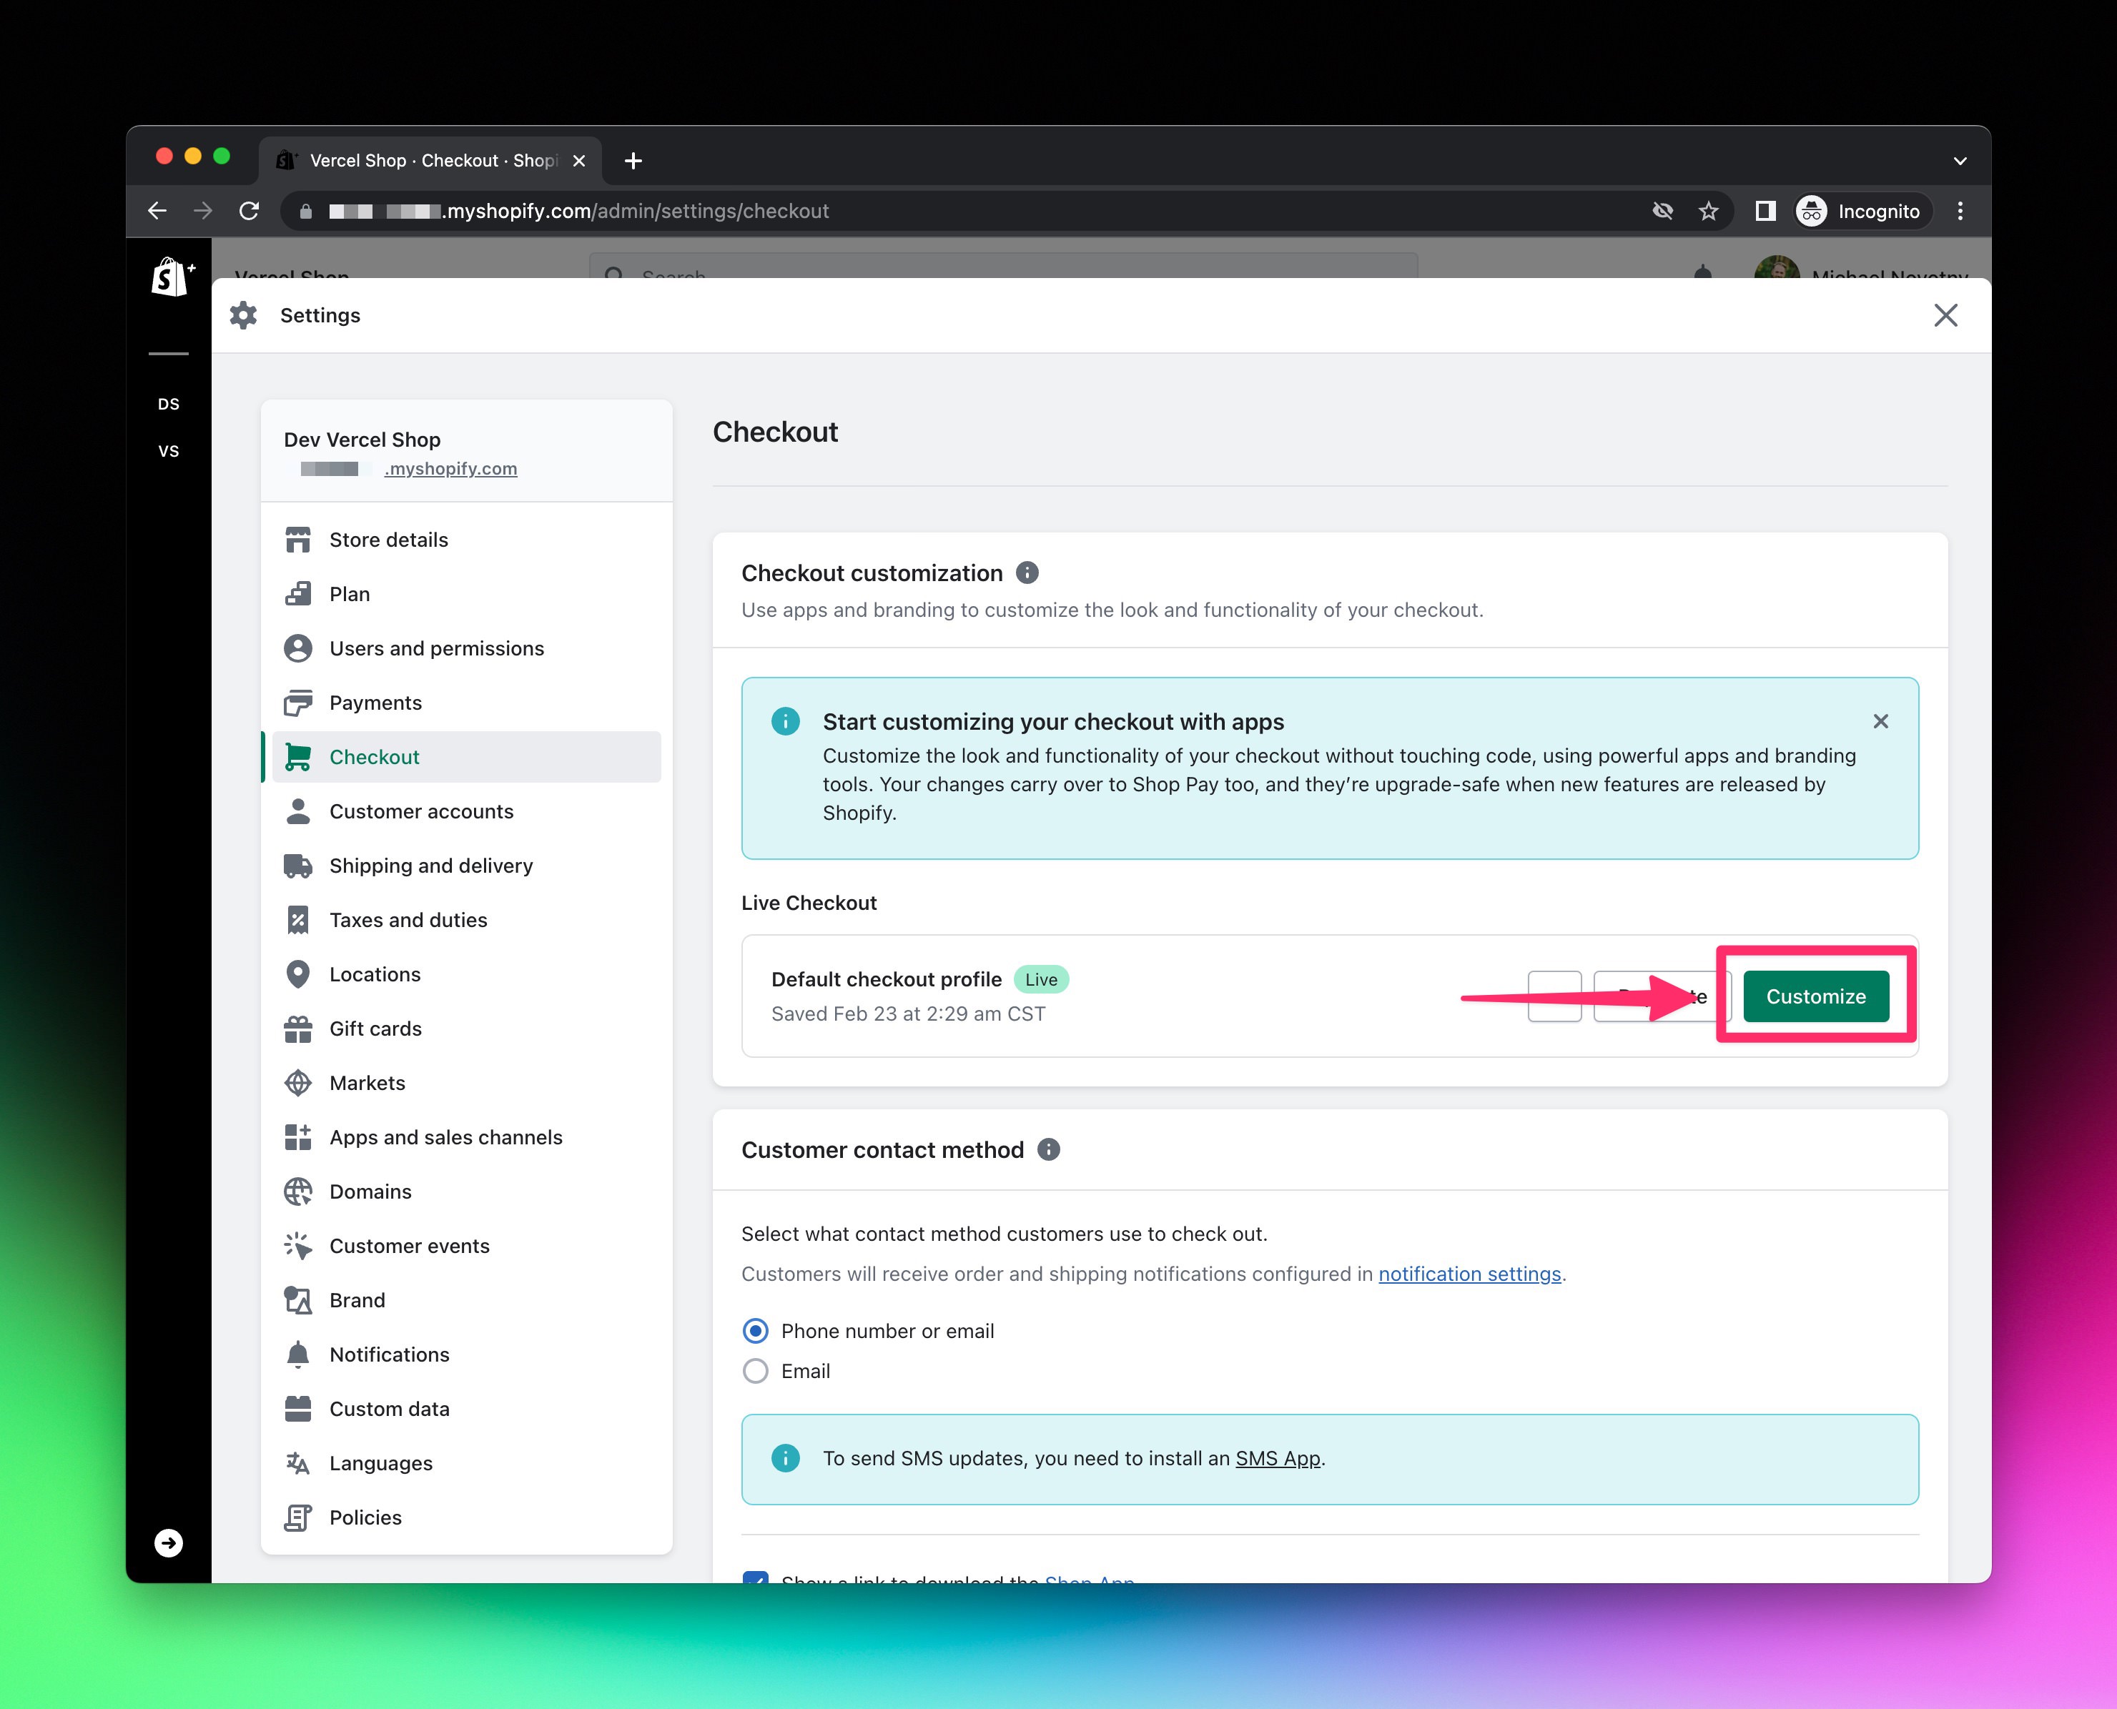Open the notification settings link
This screenshot has height=1709, width=2117.
[1469, 1274]
